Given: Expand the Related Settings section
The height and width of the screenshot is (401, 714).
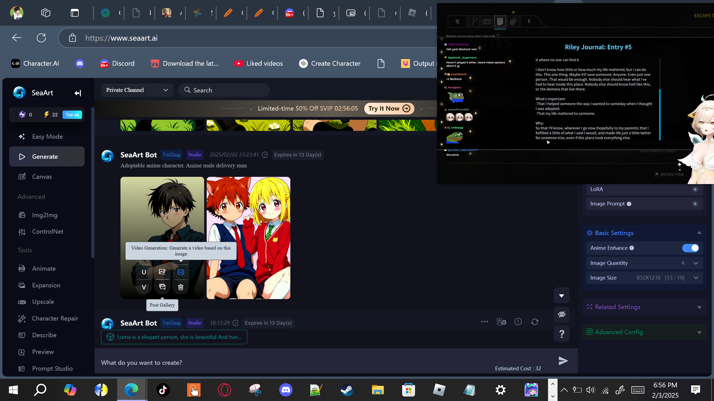Looking at the screenshot, I should 699,307.
